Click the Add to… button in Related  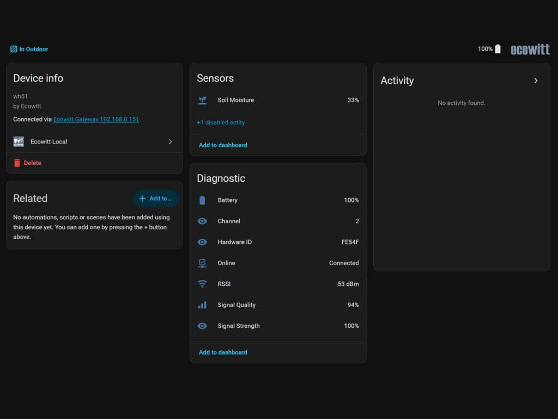[x=156, y=199]
